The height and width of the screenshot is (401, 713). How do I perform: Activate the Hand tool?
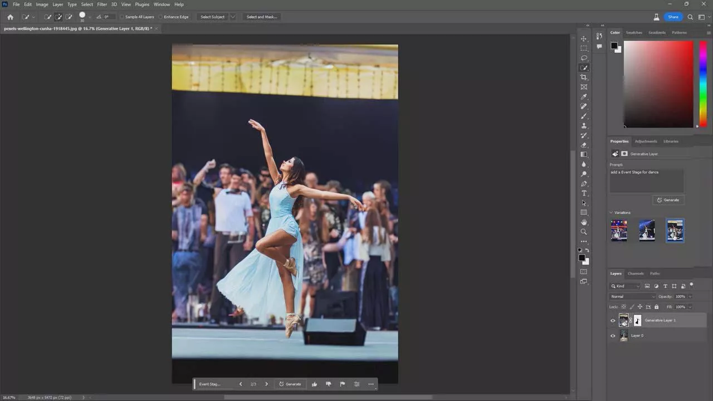pos(584,222)
